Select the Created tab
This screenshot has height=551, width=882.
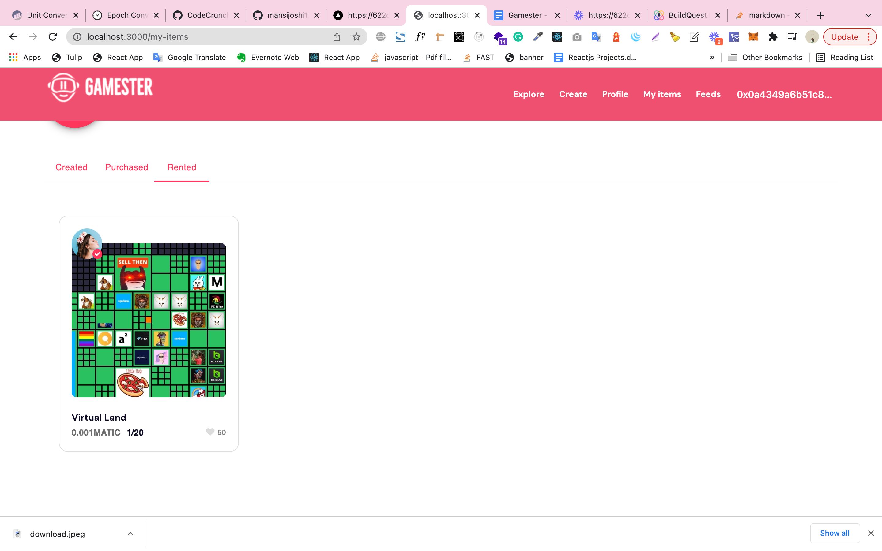(72, 167)
